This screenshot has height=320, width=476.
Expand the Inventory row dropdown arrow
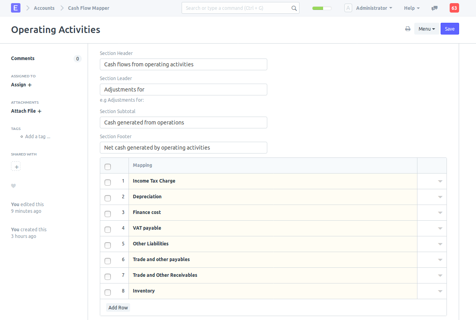(x=440, y=291)
